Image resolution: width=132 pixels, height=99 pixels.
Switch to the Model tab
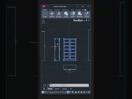pyautogui.click(x=50, y=89)
